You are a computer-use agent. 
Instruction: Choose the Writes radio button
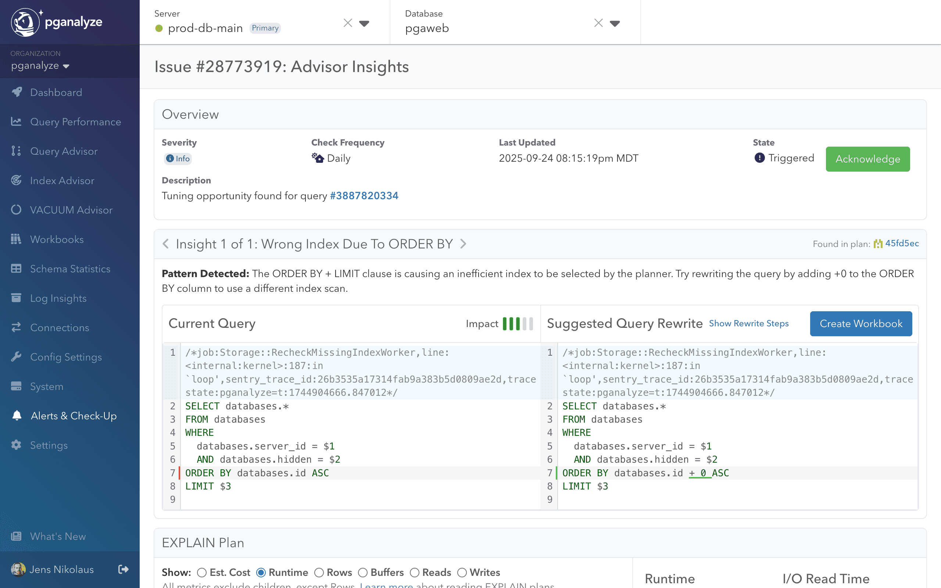[462, 573]
